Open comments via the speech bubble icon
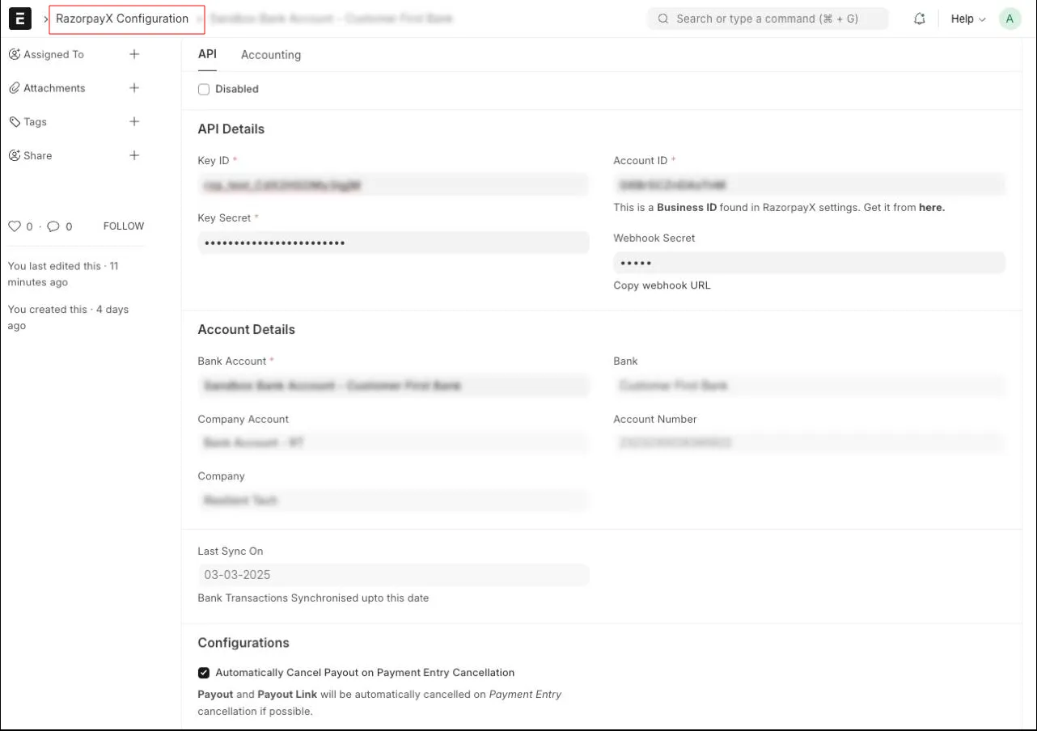1037x731 pixels. (x=53, y=226)
